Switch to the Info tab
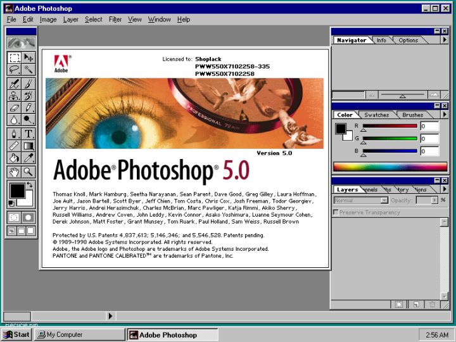Image resolution: width=456 pixels, height=342 pixels. [381, 40]
